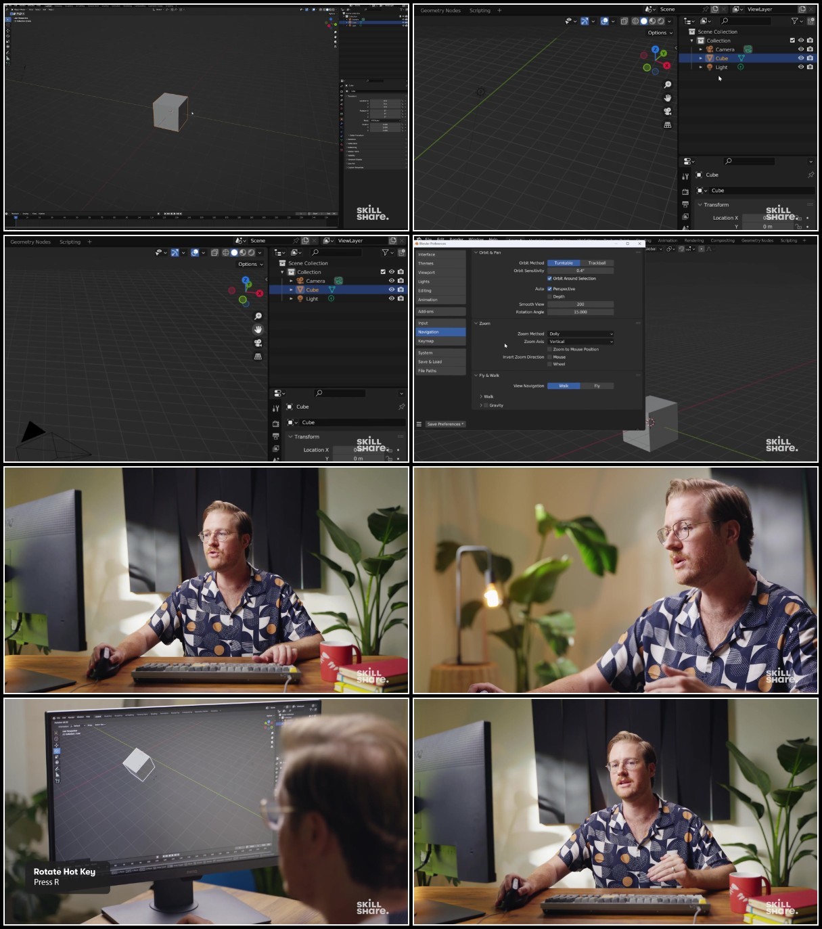822x929 pixels.
Task: Adjust the Rotation Angle 15.000 field
Action: (x=580, y=312)
